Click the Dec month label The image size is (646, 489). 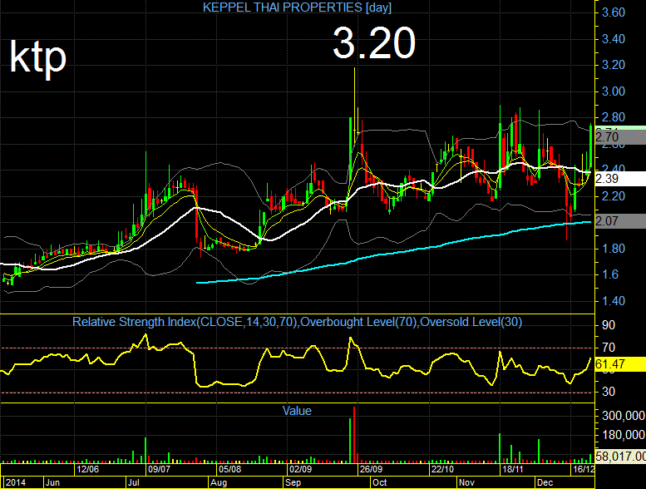[545, 482]
